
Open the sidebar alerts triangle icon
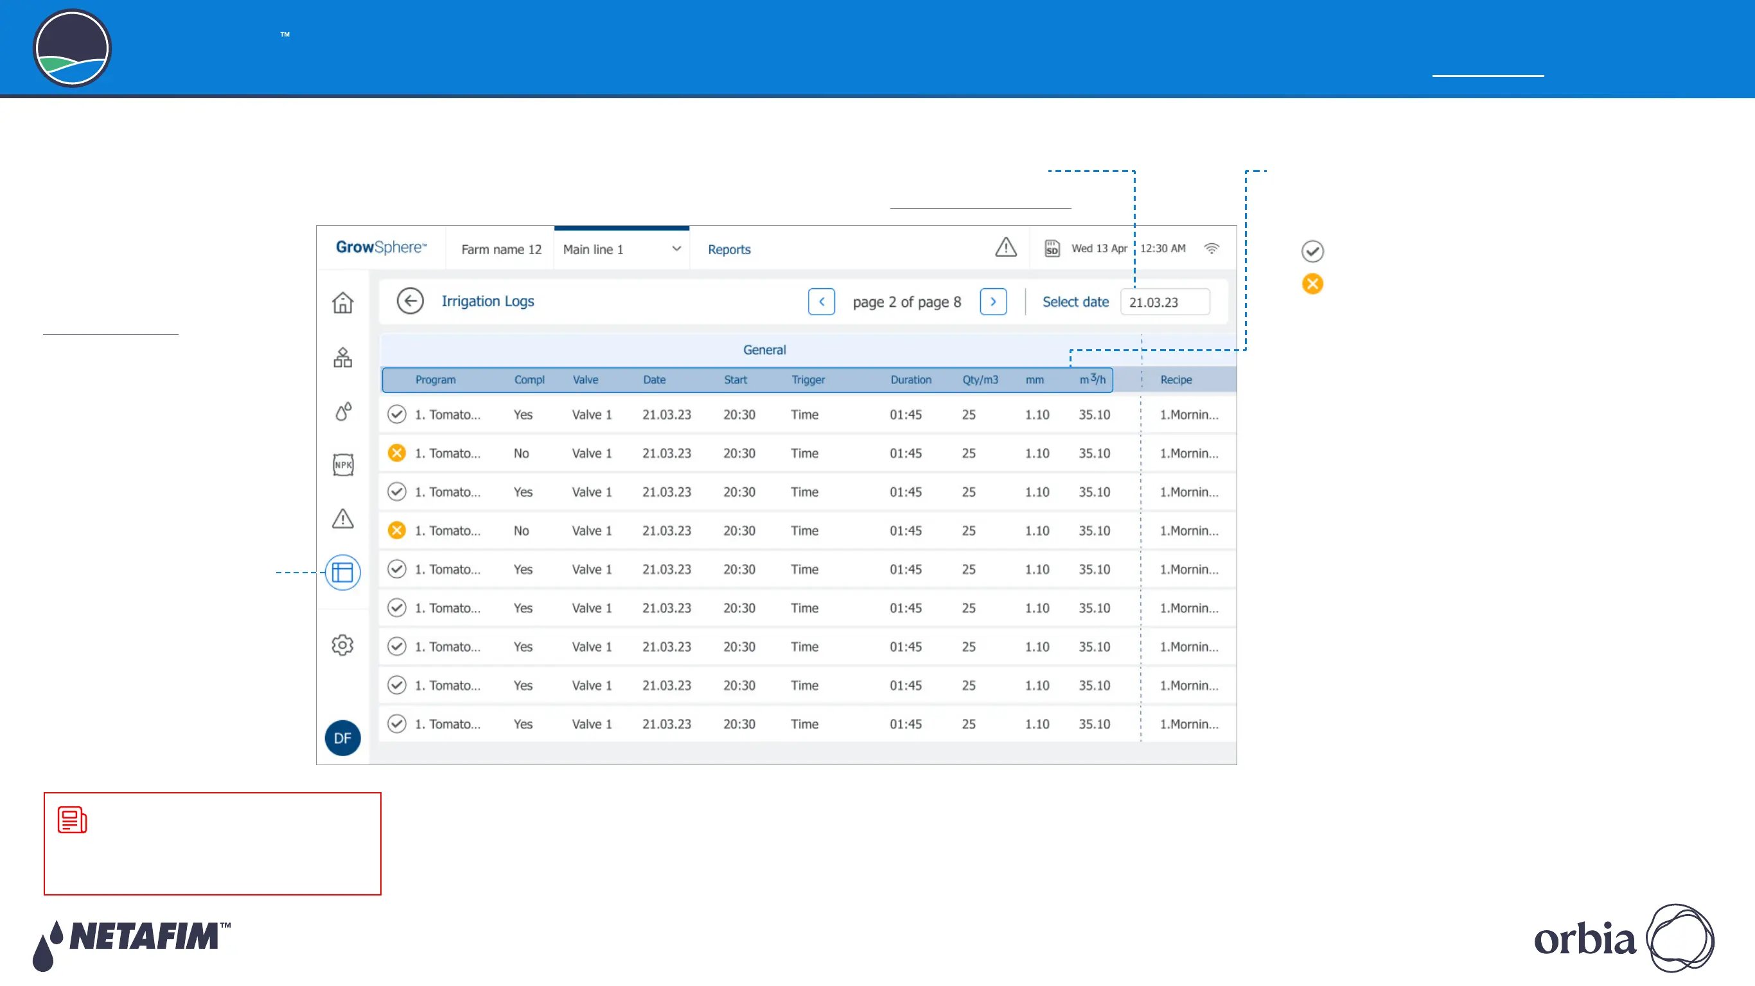(x=342, y=519)
